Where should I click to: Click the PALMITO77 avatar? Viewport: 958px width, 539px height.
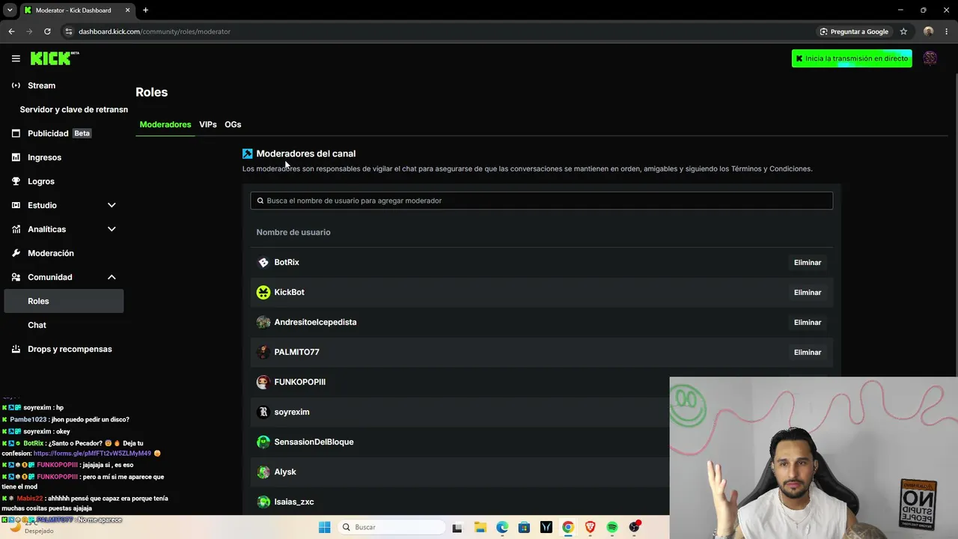pos(263,352)
